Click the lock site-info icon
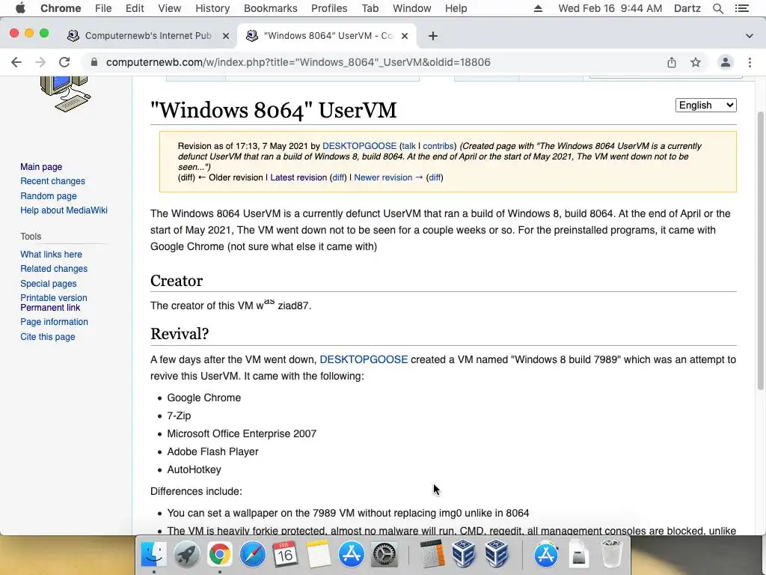766x575 pixels. pyautogui.click(x=94, y=62)
